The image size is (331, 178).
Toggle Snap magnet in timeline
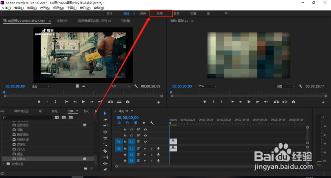(x=127, y=123)
